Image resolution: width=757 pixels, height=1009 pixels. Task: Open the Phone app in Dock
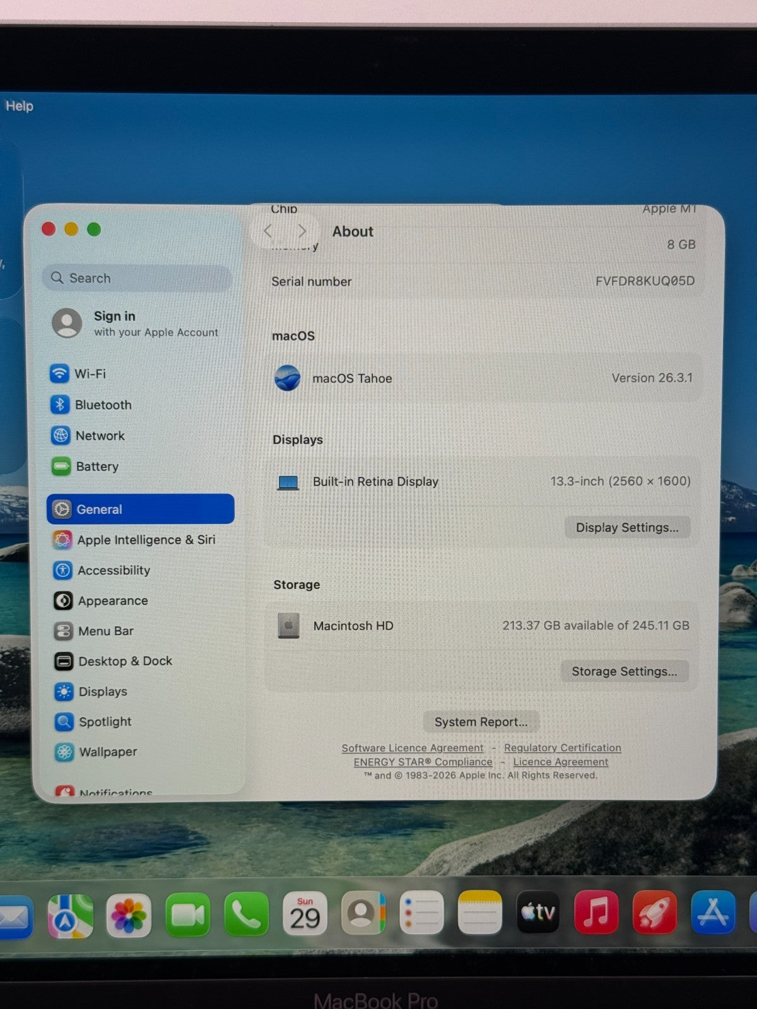pyautogui.click(x=246, y=914)
